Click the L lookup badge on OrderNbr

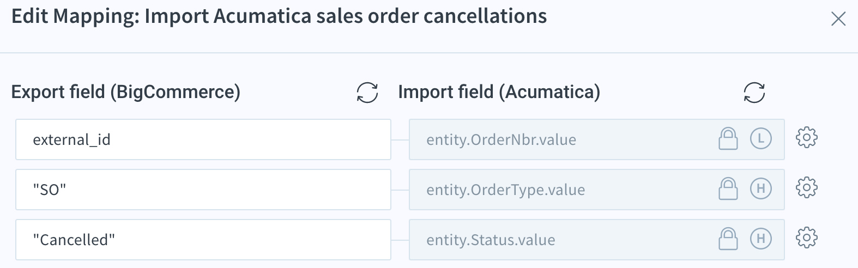(761, 139)
